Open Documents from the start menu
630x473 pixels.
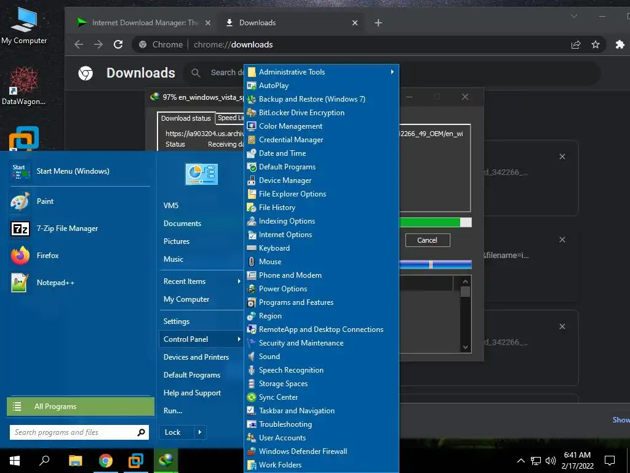click(182, 223)
